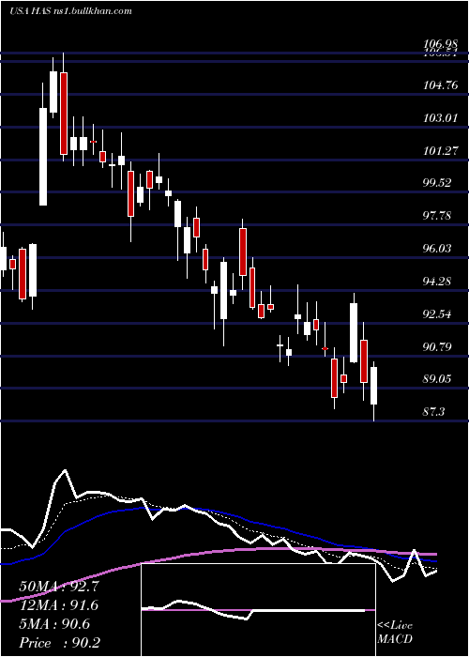Image resolution: width=469 pixels, height=657 pixels.
Task: Select the 87.3 price level label
Action: pos(433,412)
